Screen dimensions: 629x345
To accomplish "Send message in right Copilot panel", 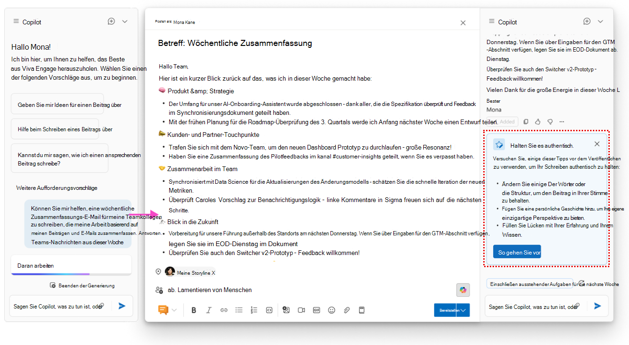I will point(597,306).
